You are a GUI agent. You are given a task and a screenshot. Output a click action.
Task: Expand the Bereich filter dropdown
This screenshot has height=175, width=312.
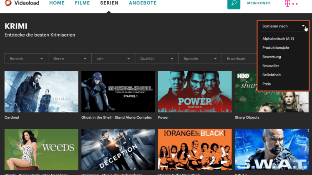26,58
